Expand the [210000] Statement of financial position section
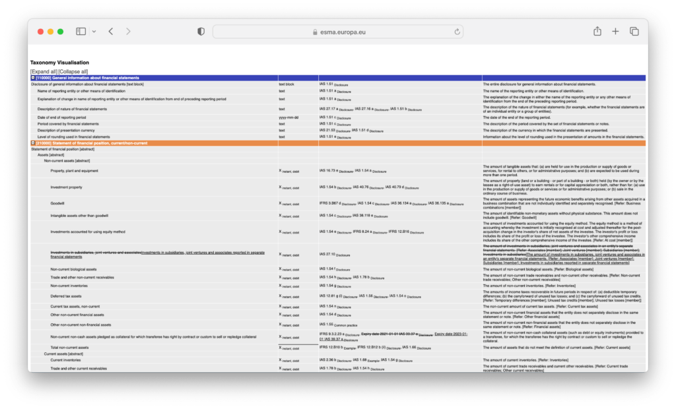The height and width of the screenshot is (409, 676). (33, 142)
